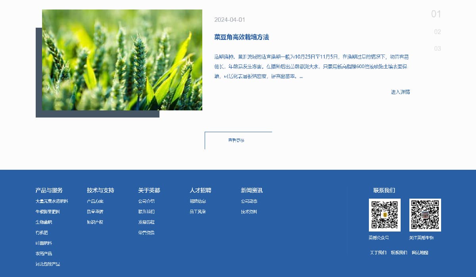Viewport: 476px width, 277px height.
Task: Open 知识产权 footer link
Action: pos(95,222)
